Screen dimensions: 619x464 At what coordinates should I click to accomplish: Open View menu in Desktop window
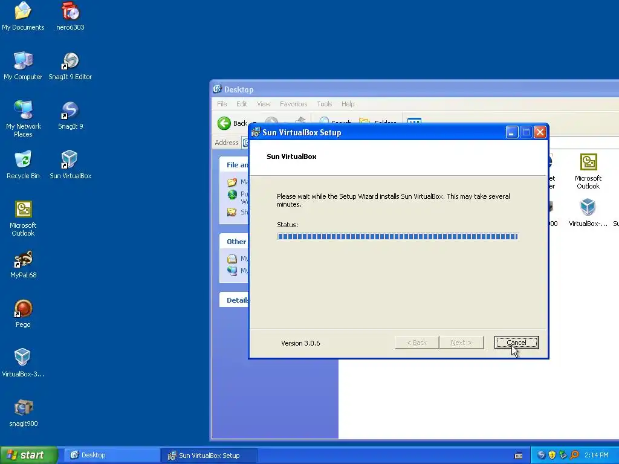[264, 104]
